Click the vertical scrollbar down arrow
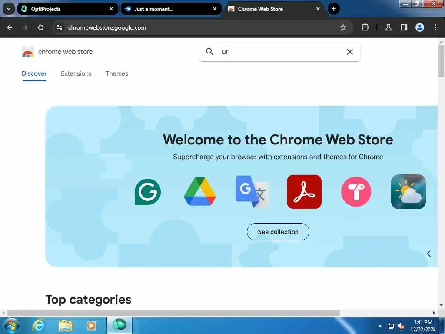Viewport: 445px width, 334px height. 442,305
